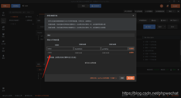This screenshot has height=98, width=181.
Task: Open 最近 in the left sidebar
Action: tap(3, 14)
